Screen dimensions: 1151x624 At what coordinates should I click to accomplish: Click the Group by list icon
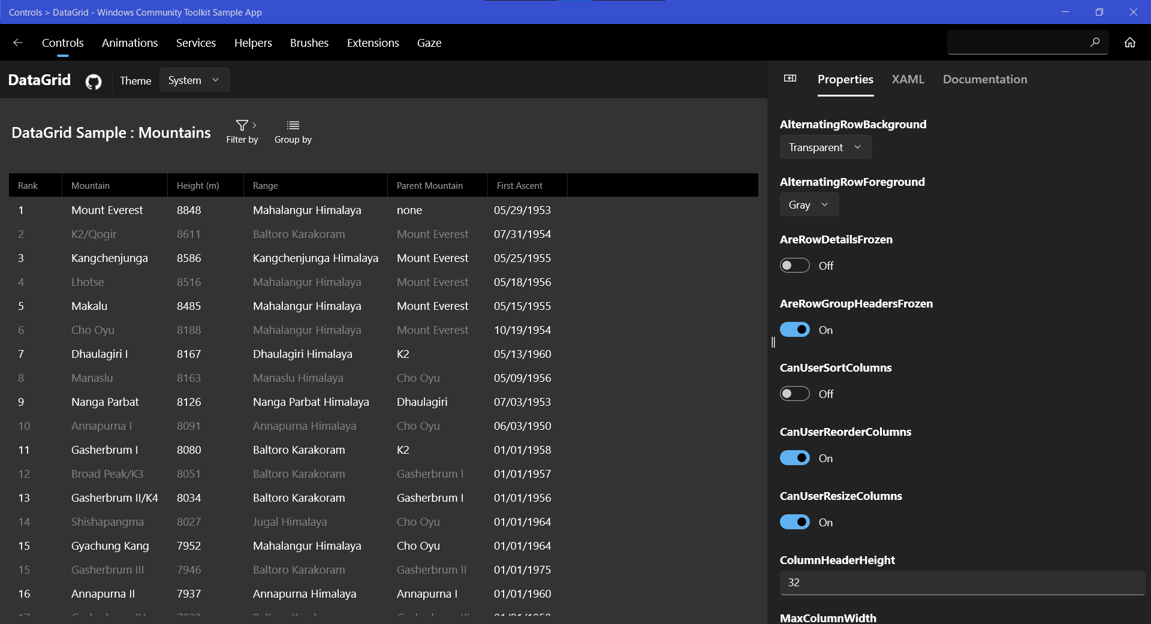[293, 125]
